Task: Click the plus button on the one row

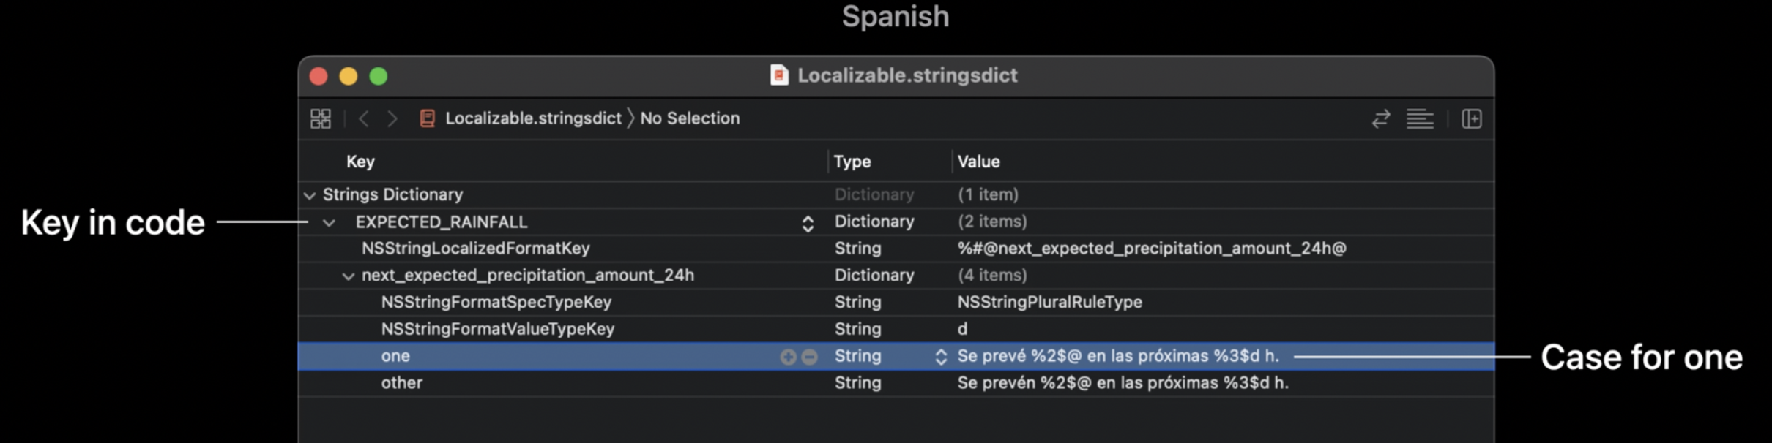Action: (788, 357)
